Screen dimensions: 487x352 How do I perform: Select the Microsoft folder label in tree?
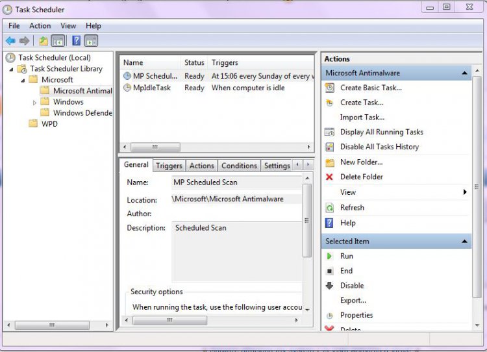(x=57, y=80)
